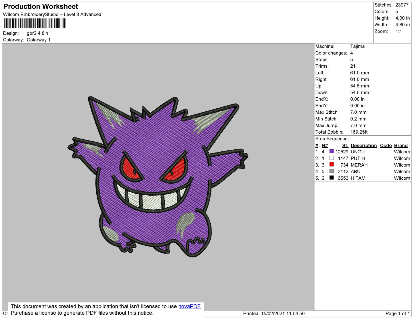413x319 pixels.
Task: Click the Code column header
Action: point(386,145)
